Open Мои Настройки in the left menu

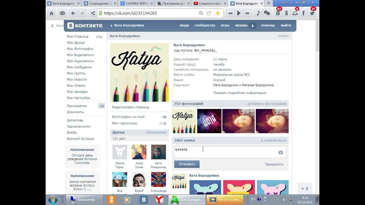pos(79,98)
